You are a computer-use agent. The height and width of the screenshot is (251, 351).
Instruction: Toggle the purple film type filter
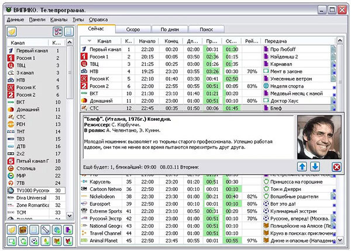point(68,229)
